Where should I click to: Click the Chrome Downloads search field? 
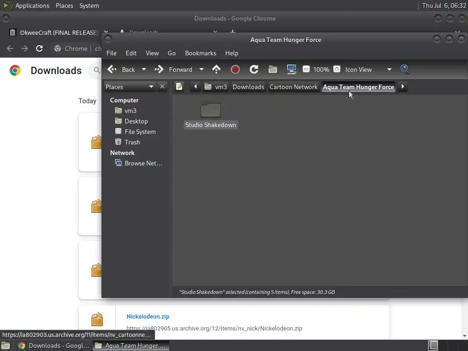(96, 70)
